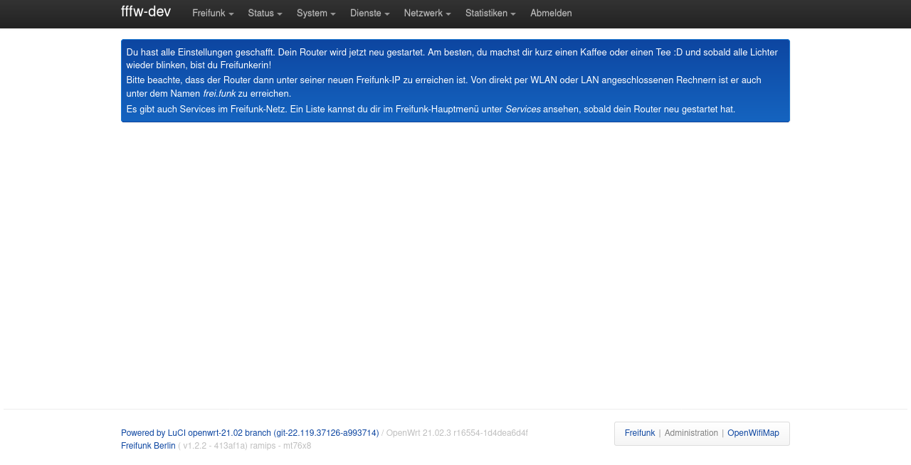This screenshot has width=911, height=465.
Task: Click the caret arrow beside Netzwerk
Action: [x=448, y=14]
